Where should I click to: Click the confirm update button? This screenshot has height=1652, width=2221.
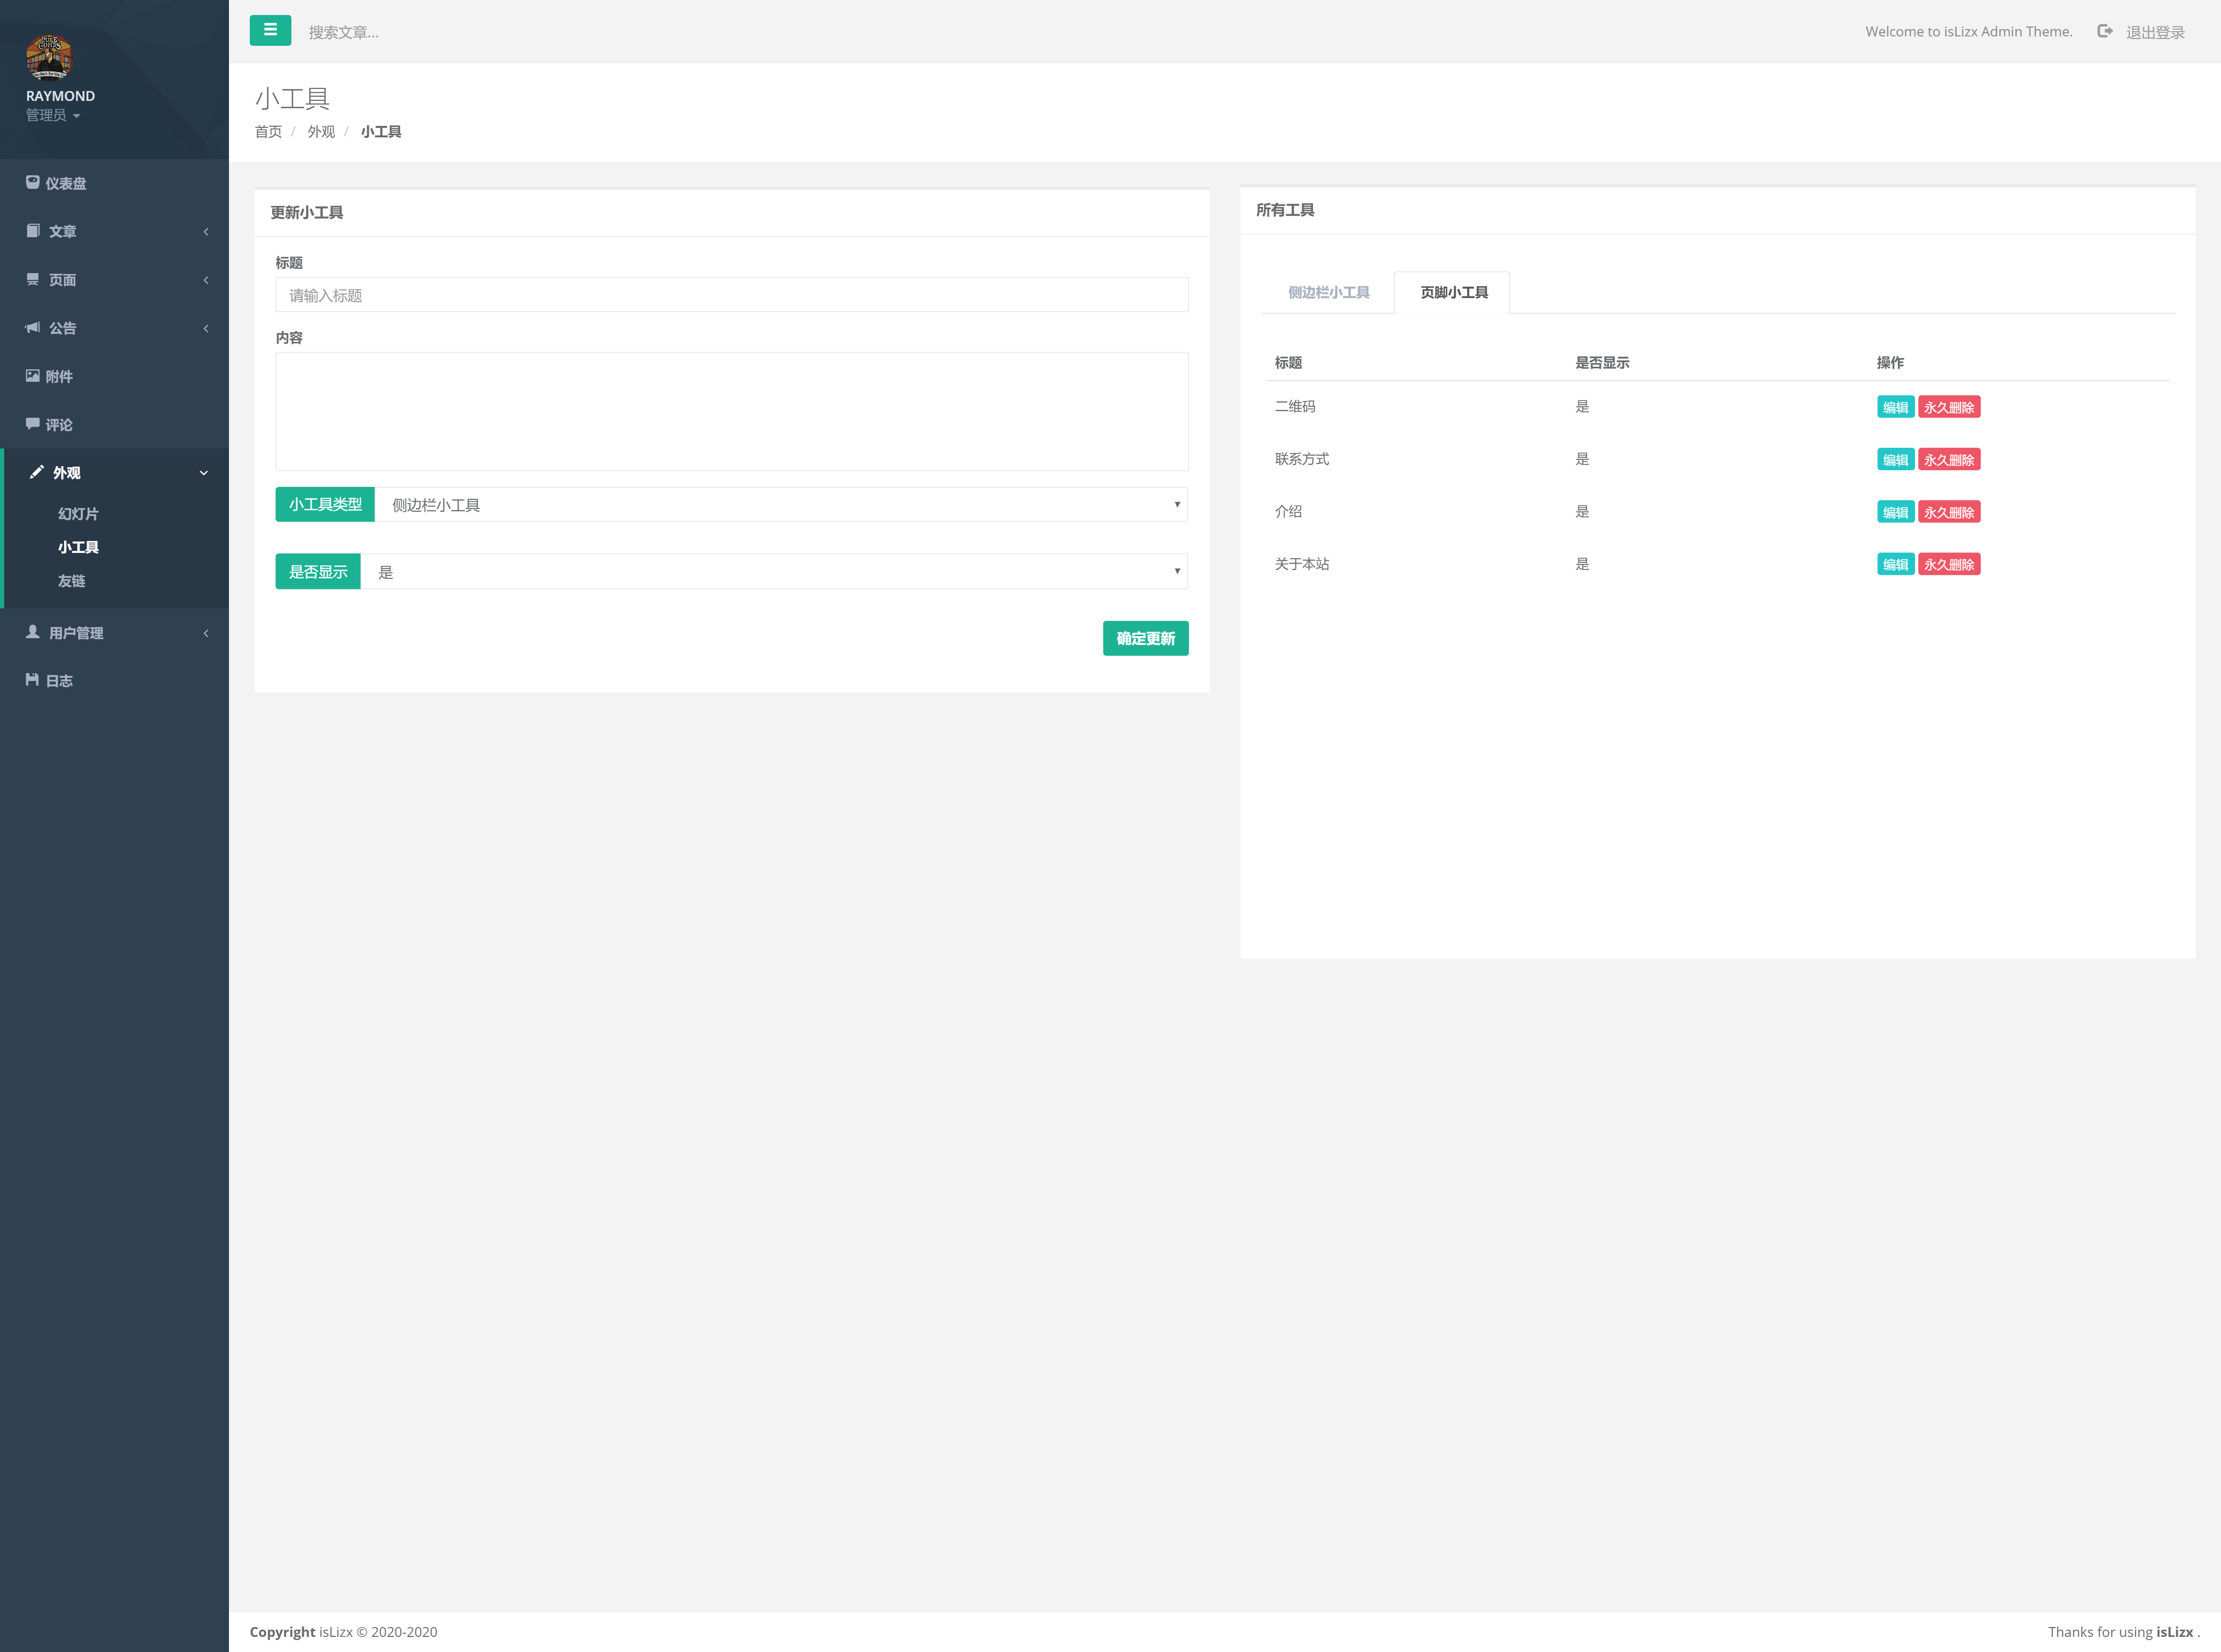(1144, 638)
